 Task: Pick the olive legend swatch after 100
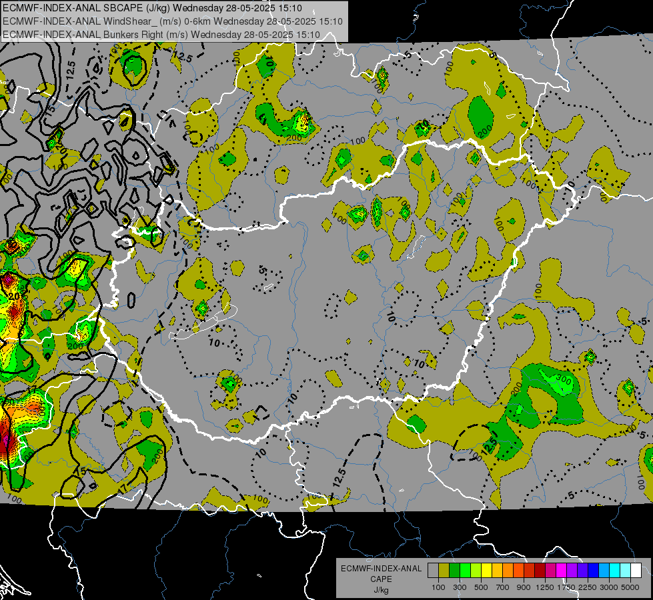pos(444,571)
